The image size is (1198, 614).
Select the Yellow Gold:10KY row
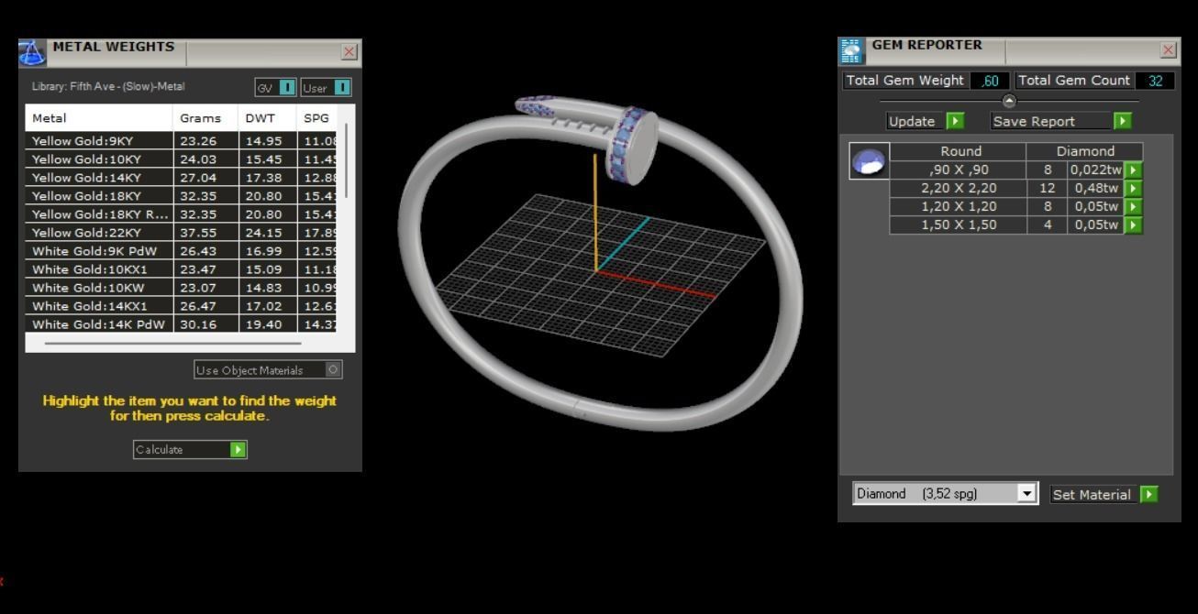[182, 159]
